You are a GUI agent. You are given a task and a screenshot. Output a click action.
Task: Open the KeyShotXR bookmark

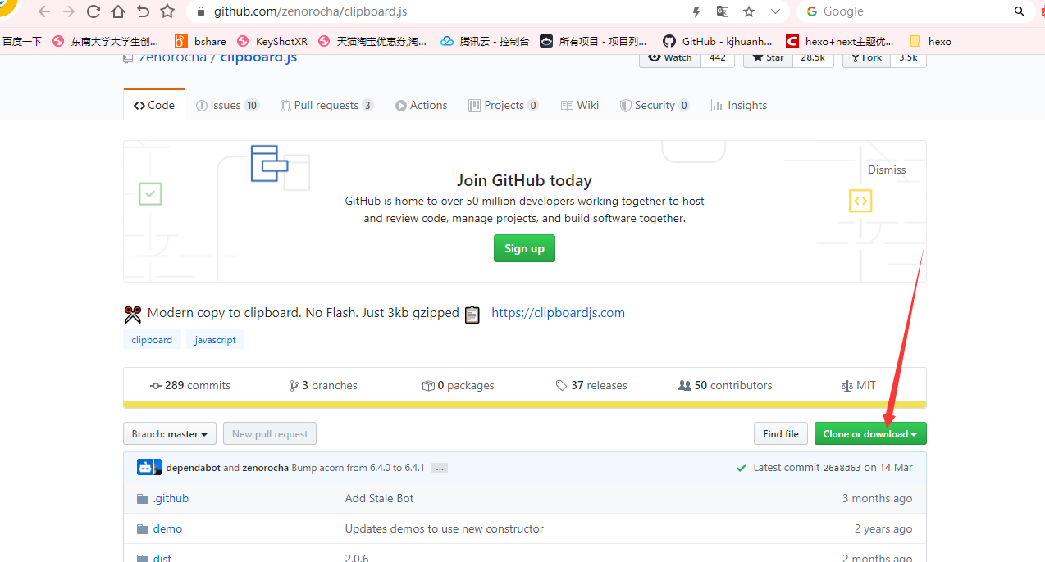tap(272, 41)
